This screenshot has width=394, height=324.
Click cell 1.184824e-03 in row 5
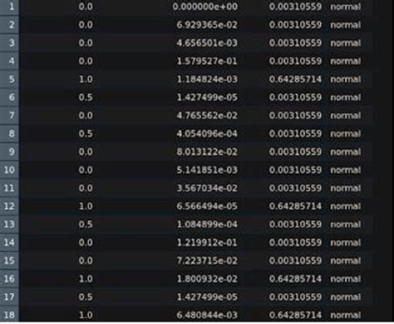point(207,79)
